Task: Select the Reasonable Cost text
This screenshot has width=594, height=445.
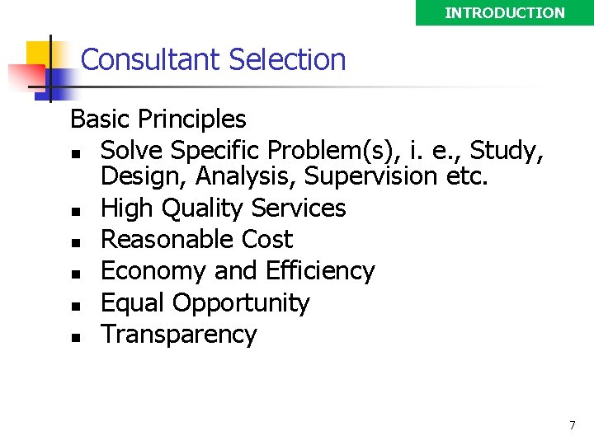Action: 197,239
